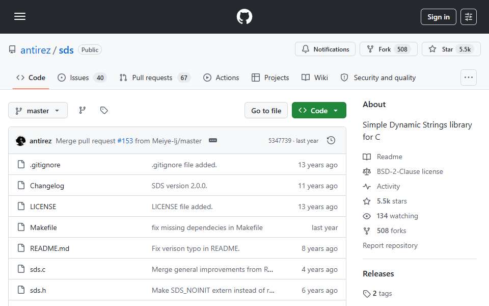The width and height of the screenshot is (489, 306).
Task: Click the repository icon beside antirez
Action: click(12, 49)
